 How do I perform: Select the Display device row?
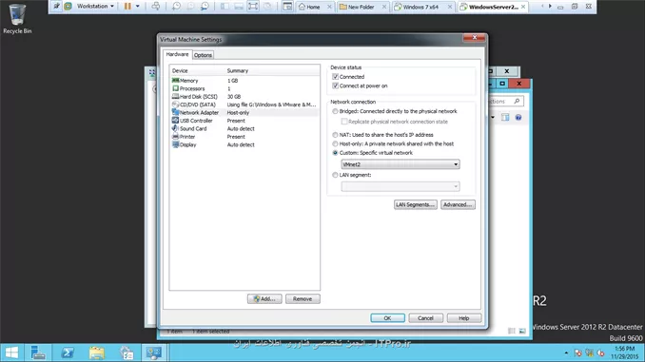[244, 144]
